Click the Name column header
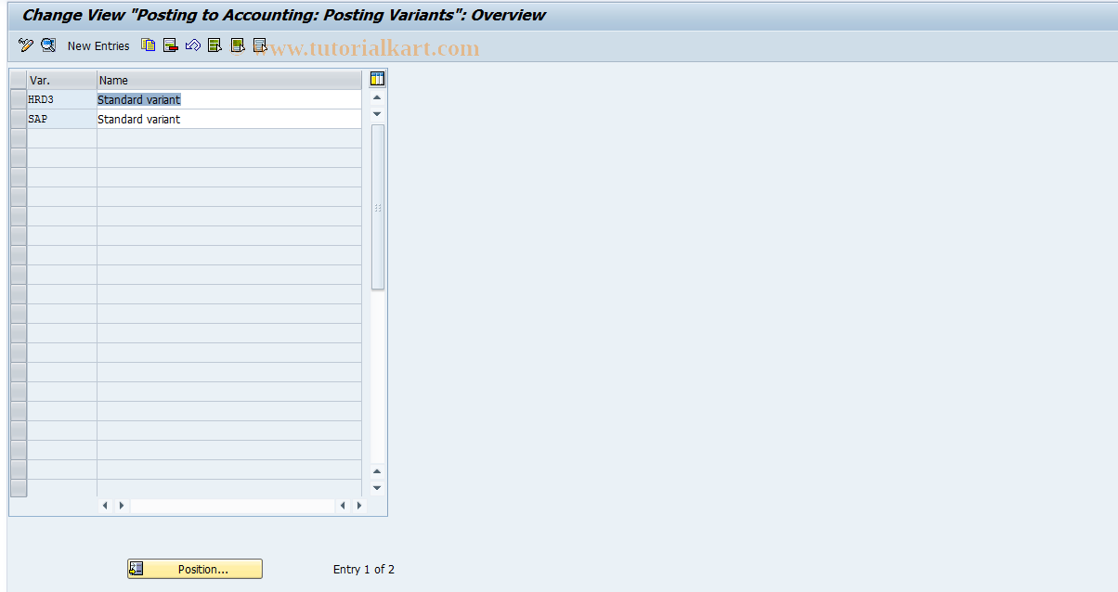The height and width of the screenshot is (592, 1118). pos(229,80)
